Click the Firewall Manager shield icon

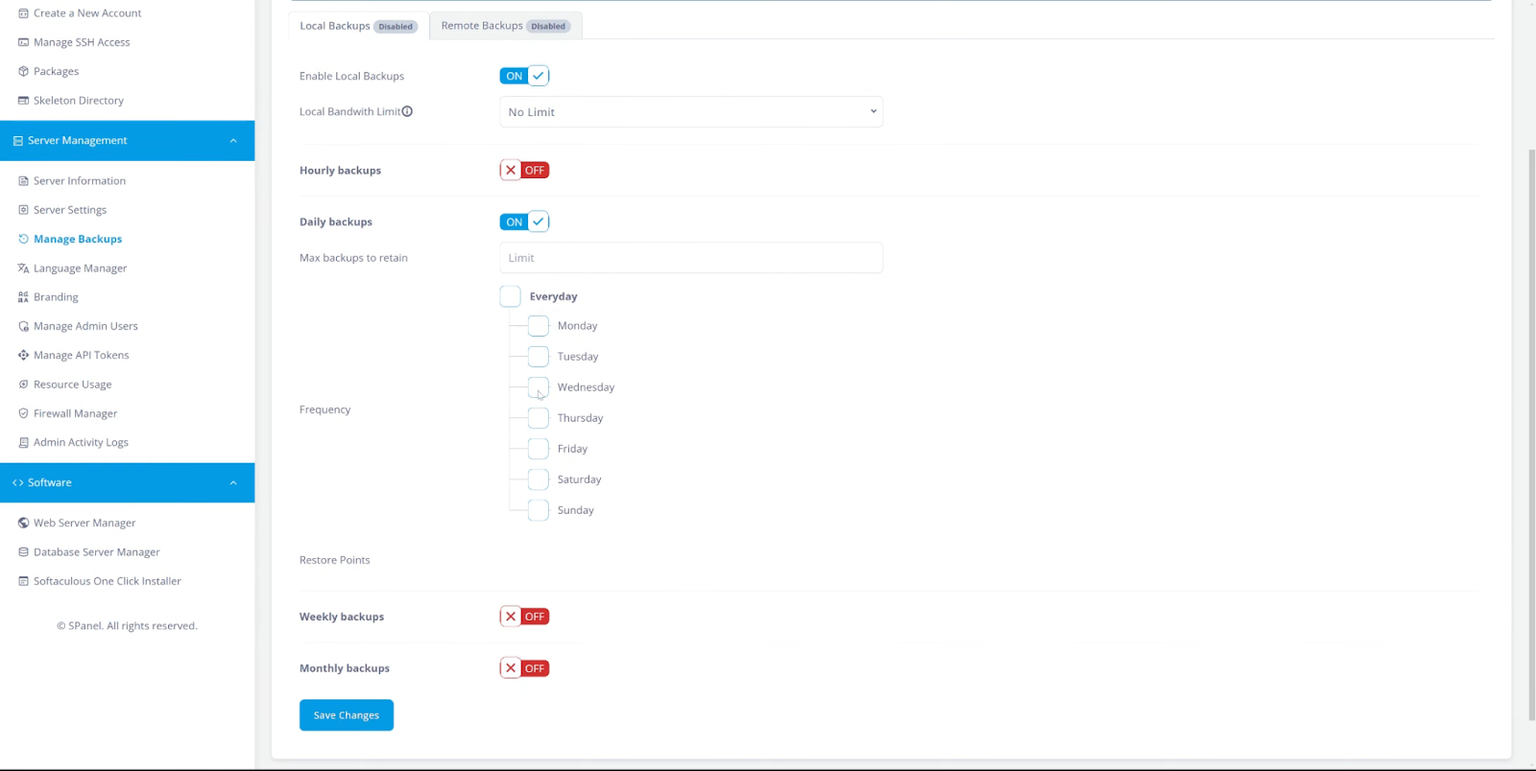[x=23, y=413]
